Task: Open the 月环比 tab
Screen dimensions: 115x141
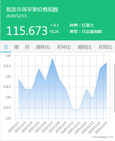Action: [64, 47]
